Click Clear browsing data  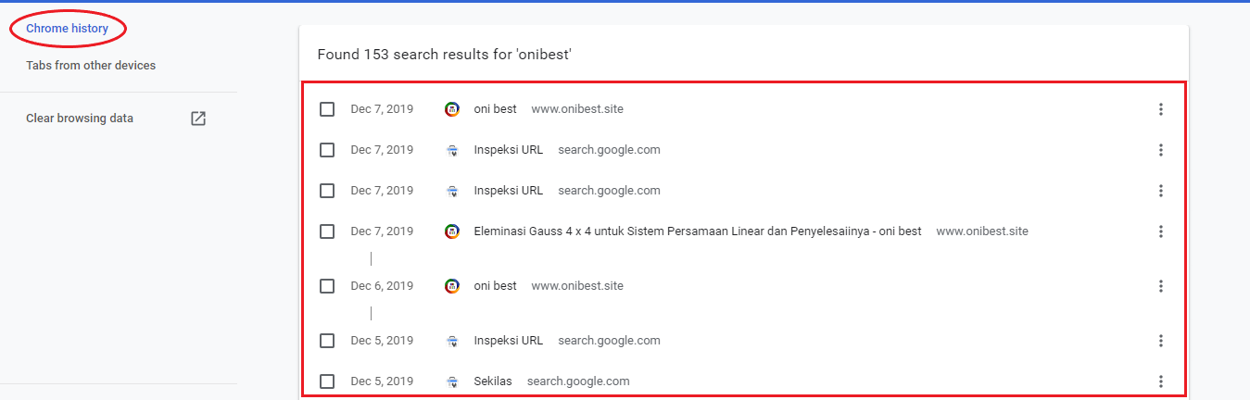coord(80,119)
